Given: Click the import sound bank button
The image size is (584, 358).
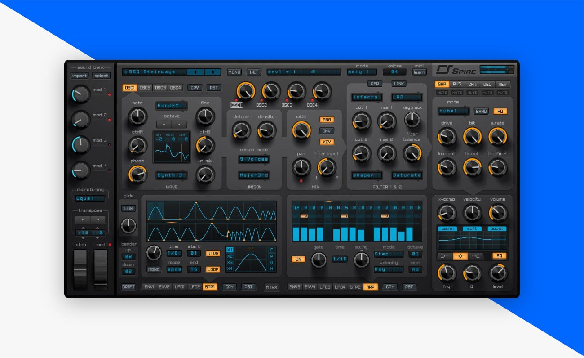Looking at the screenshot, I should coord(79,76).
